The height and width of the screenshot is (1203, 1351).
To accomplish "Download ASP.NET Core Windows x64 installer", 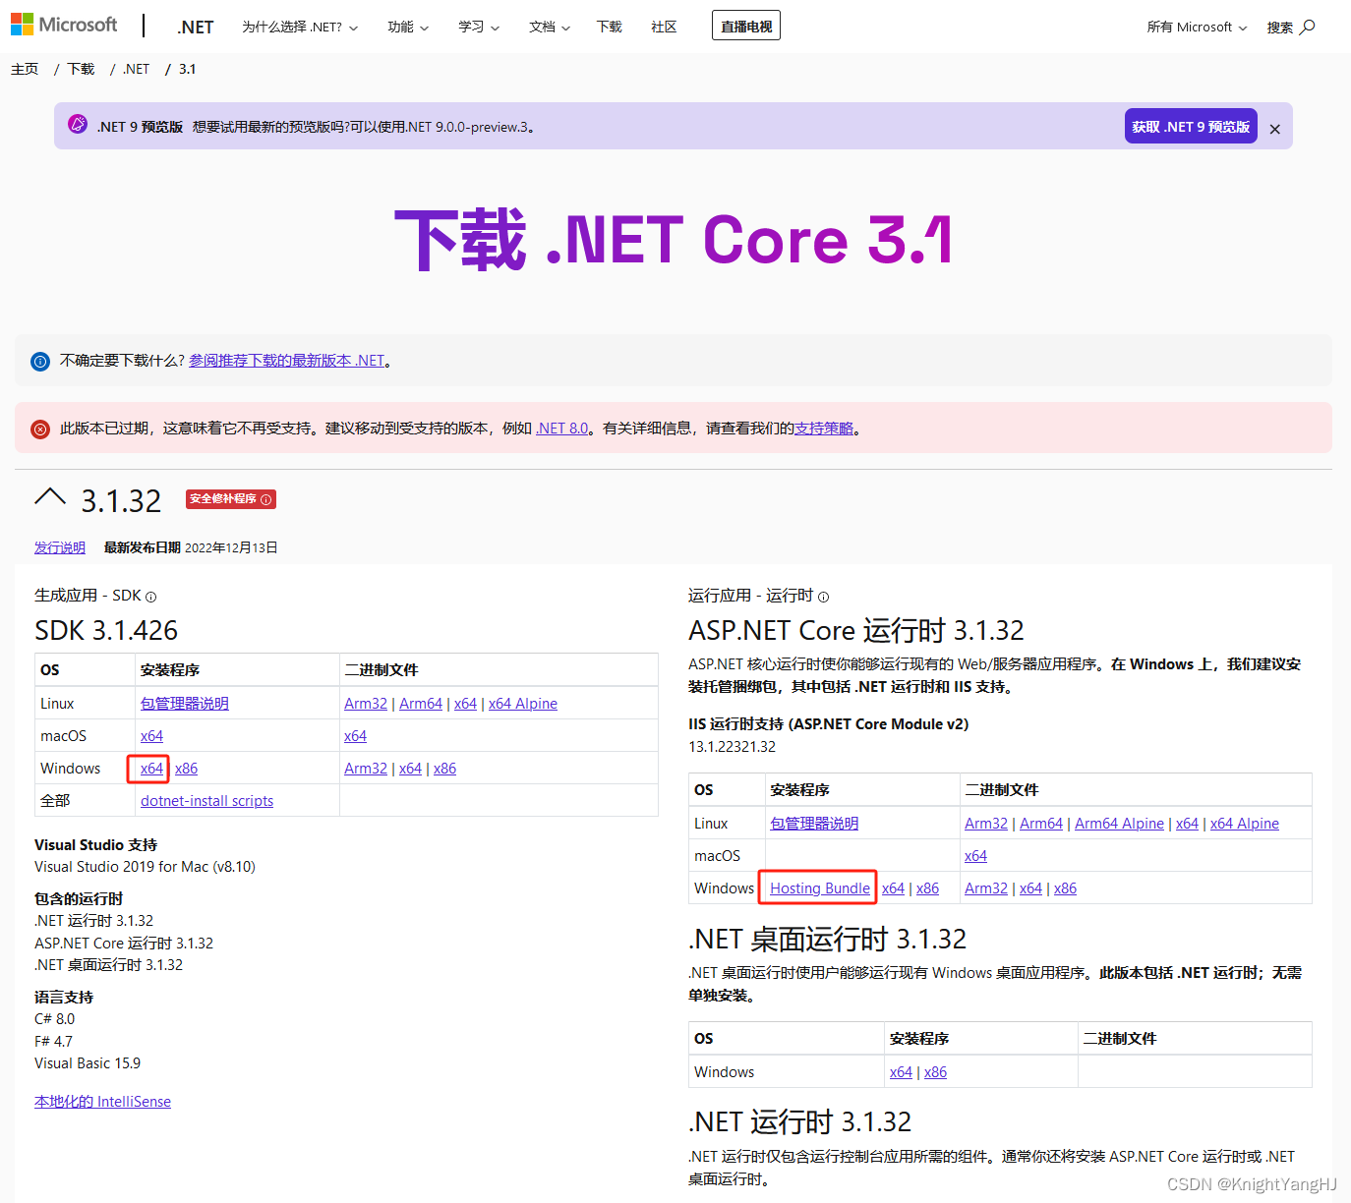I will click(x=893, y=888).
